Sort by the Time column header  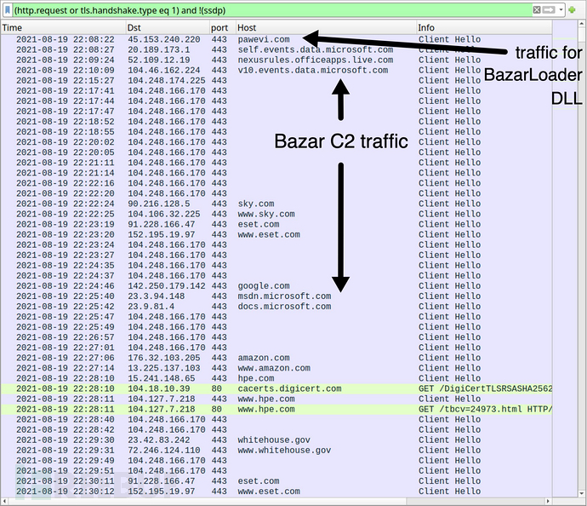[63, 28]
